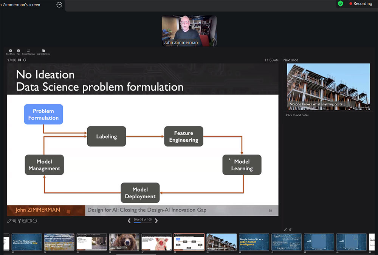
Task: Go to previous slide arrow
Action: tap(129, 221)
